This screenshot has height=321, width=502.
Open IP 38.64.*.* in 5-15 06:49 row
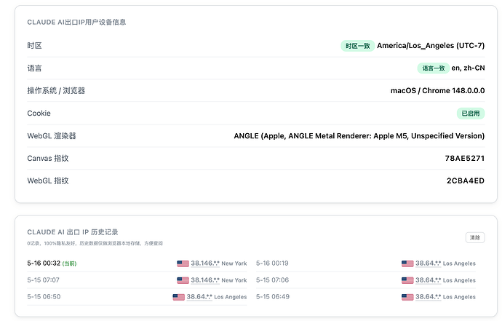428,297
